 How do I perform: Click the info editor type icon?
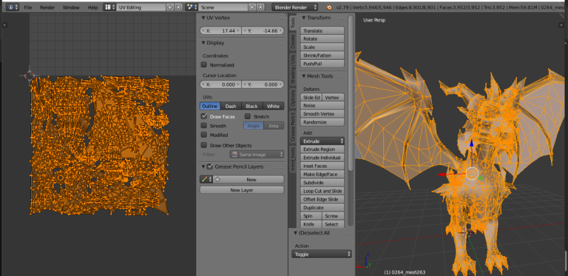point(11,7)
